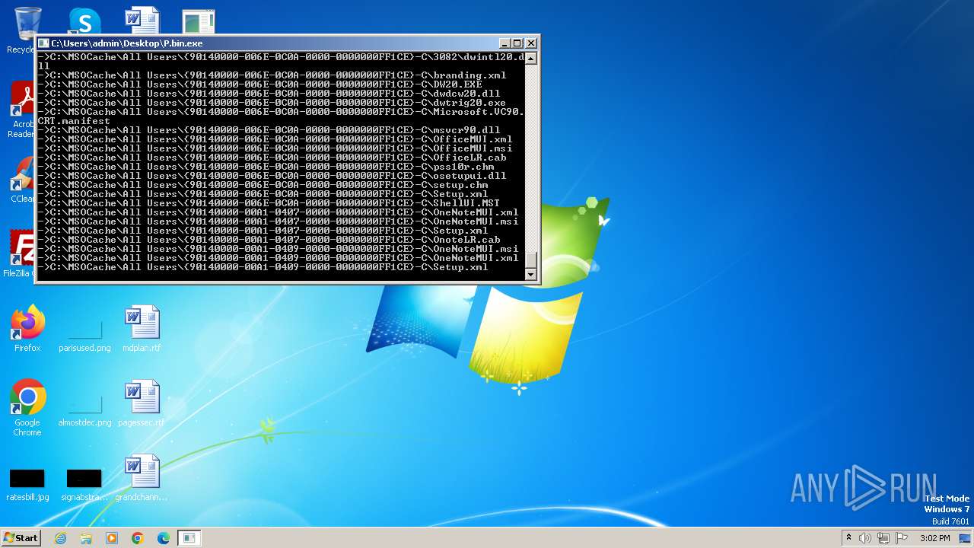Minimize the P.bin.exe console window
974x548 pixels.
click(x=505, y=43)
